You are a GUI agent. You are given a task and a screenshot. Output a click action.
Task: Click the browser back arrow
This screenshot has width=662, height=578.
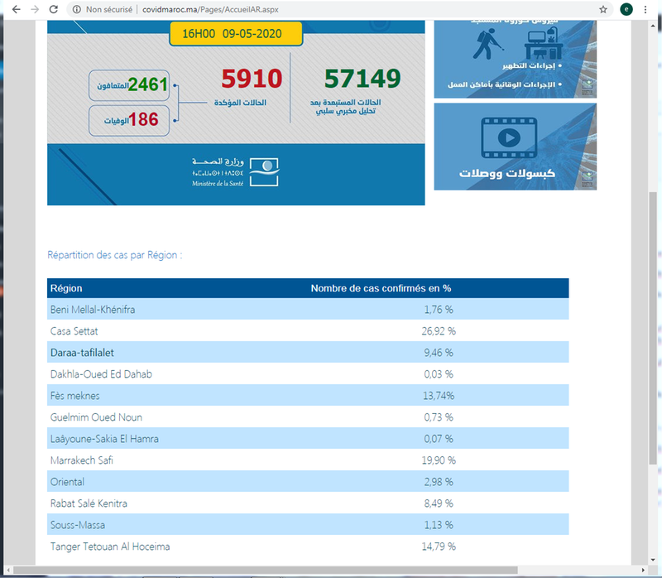pyautogui.click(x=12, y=10)
